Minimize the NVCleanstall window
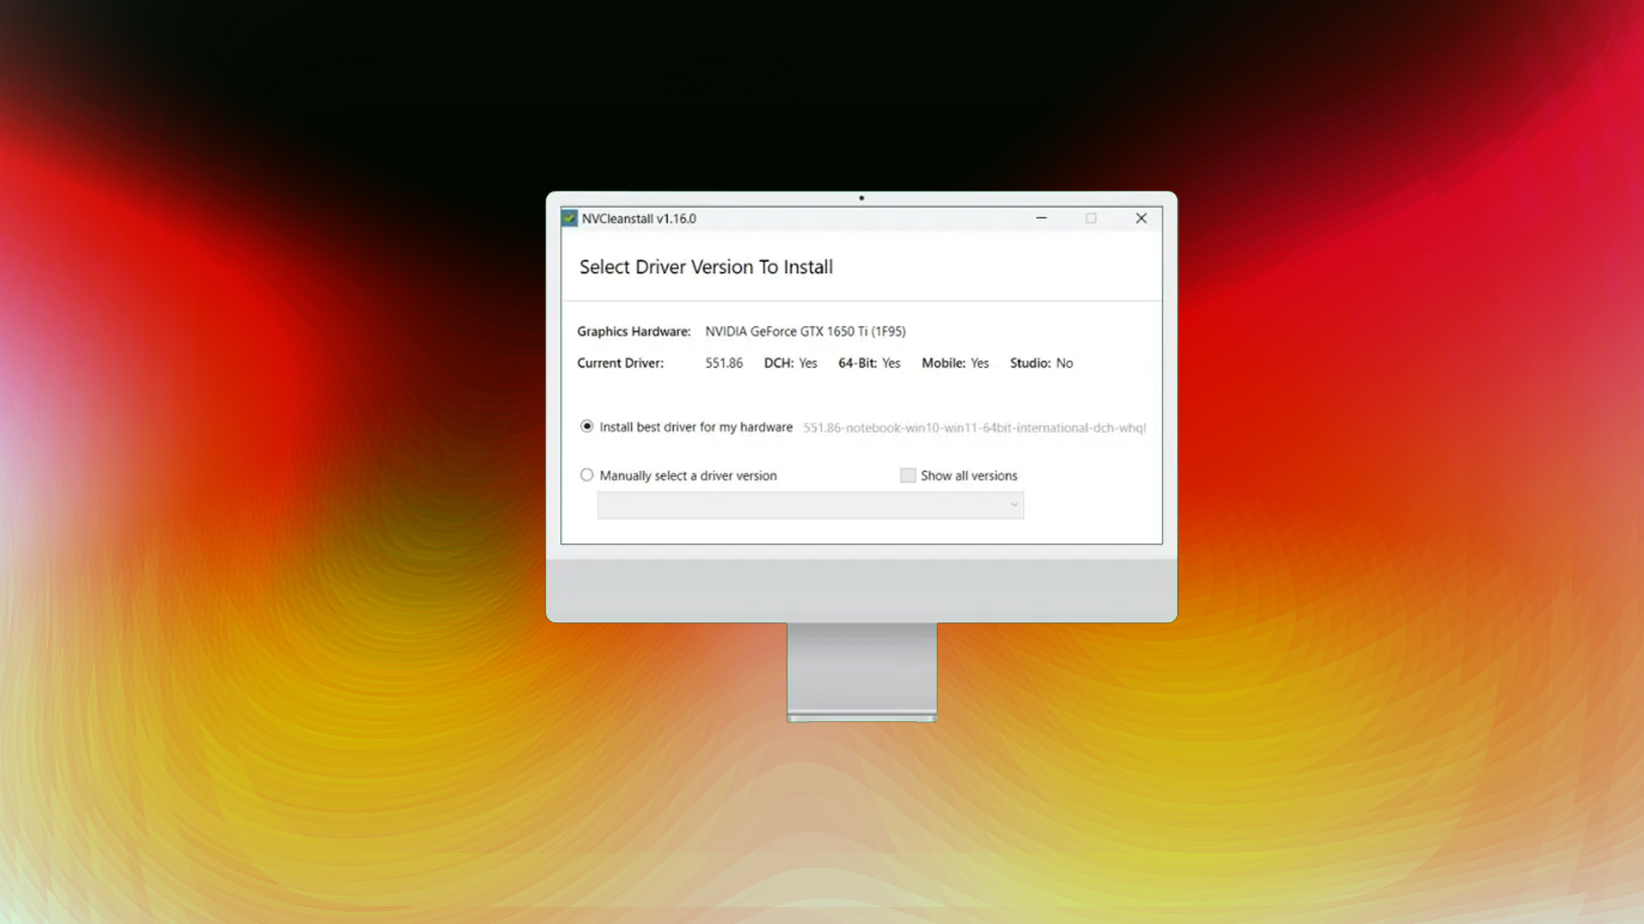The image size is (1644, 924). click(x=1041, y=218)
